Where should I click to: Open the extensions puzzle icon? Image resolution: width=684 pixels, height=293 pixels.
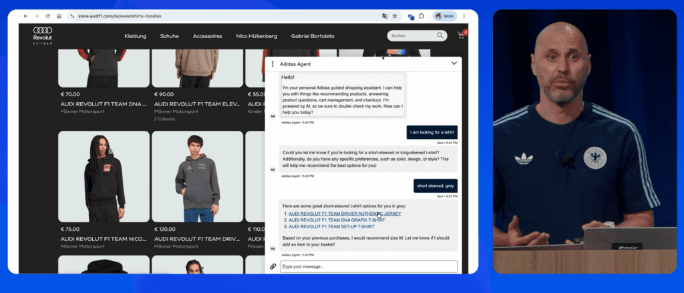pos(421,16)
